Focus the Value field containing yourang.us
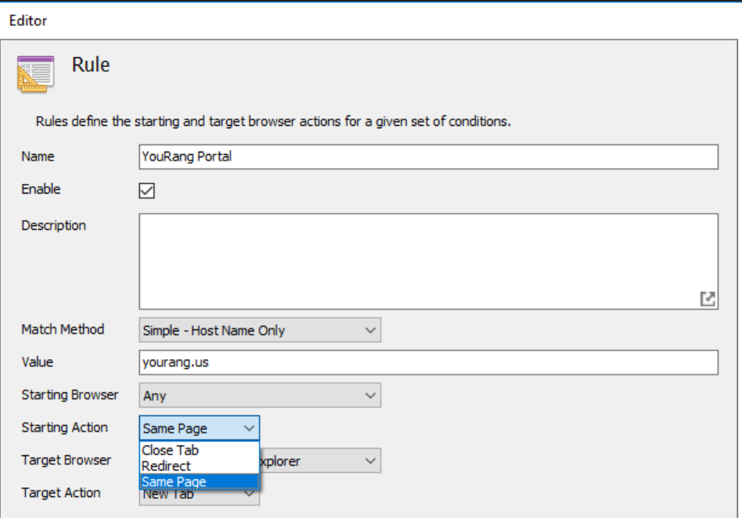Viewport: 742px width, 518px height. 428,363
